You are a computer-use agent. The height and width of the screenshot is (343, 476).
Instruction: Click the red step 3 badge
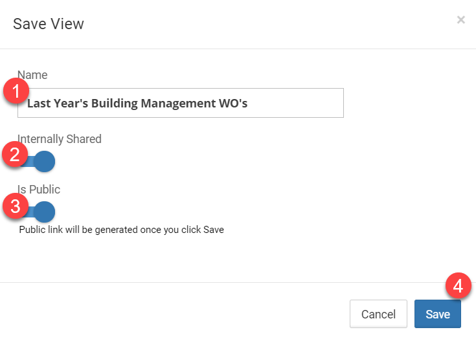[14, 206]
